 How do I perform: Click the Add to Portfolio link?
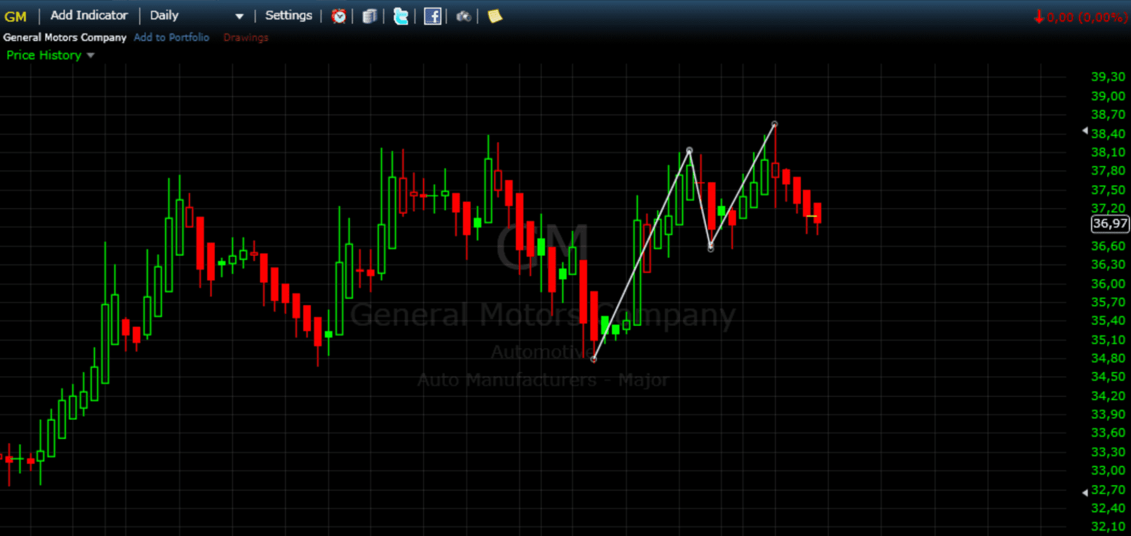tap(171, 37)
